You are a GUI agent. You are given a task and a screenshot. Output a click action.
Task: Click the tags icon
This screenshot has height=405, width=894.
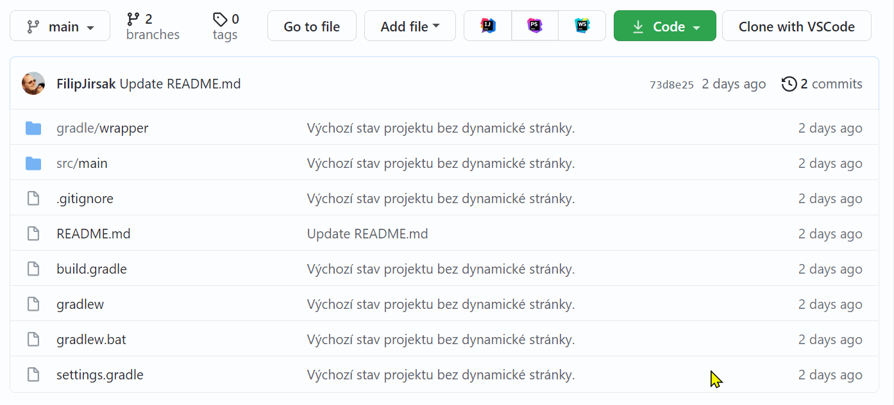pyautogui.click(x=220, y=19)
